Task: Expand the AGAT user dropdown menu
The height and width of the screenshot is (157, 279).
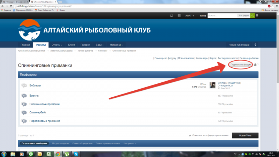Action: [x=191, y=16]
